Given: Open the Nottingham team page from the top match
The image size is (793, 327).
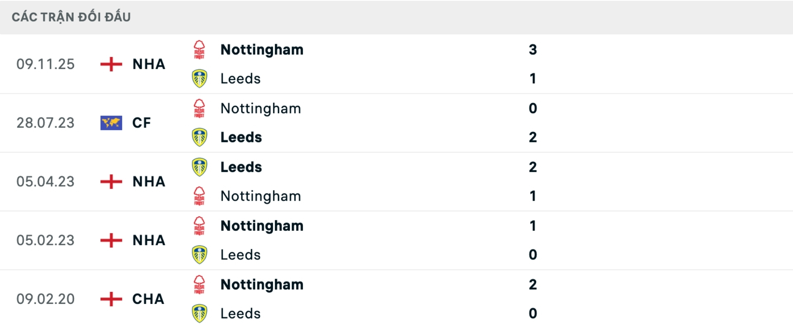Looking at the screenshot, I should pyautogui.click(x=262, y=50).
